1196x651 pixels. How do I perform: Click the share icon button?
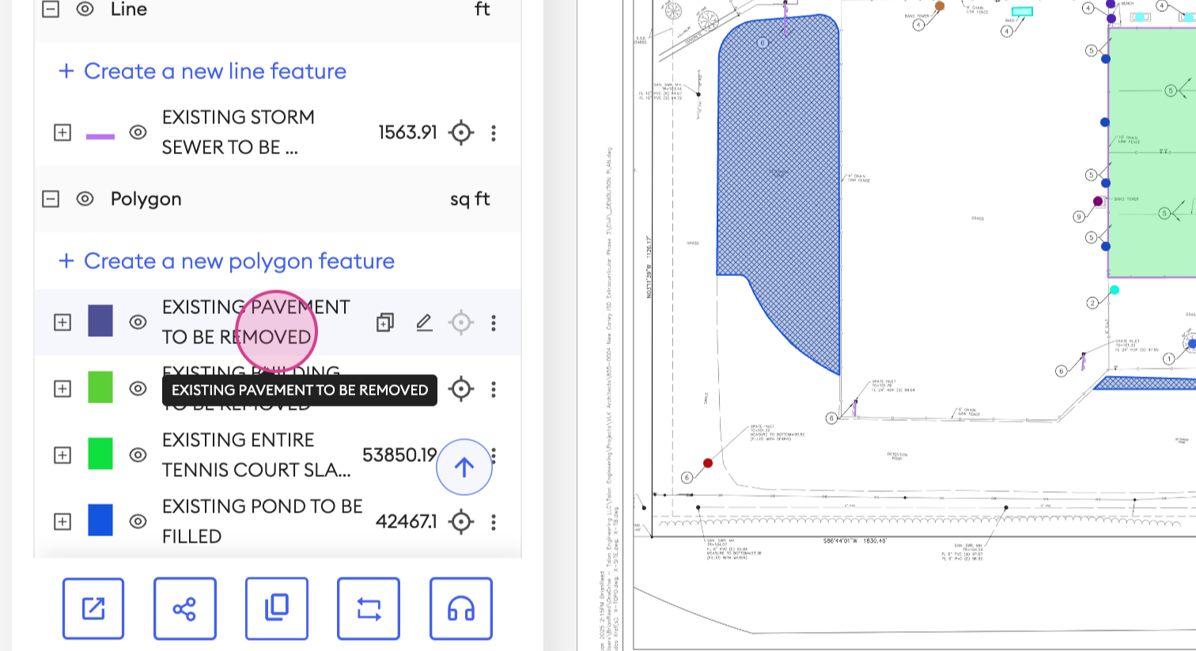coord(185,608)
